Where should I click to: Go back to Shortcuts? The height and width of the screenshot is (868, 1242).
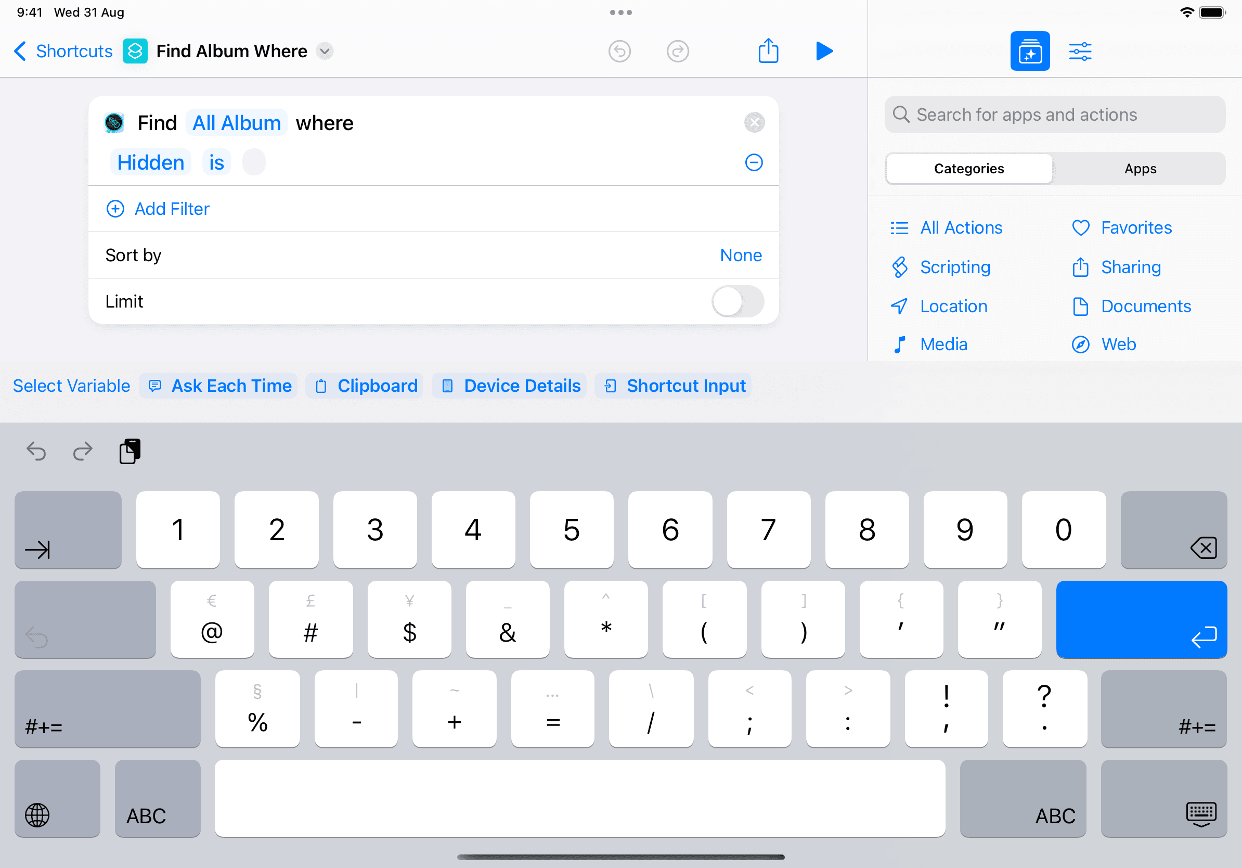point(63,52)
